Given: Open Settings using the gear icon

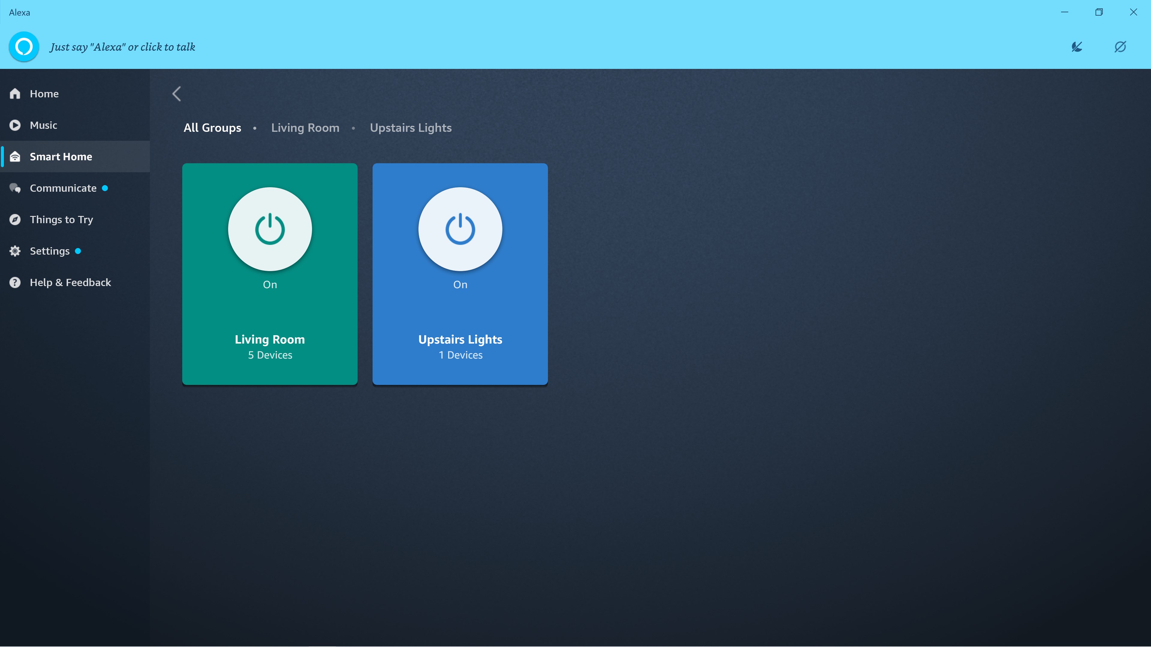Looking at the screenshot, I should pos(15,250).
